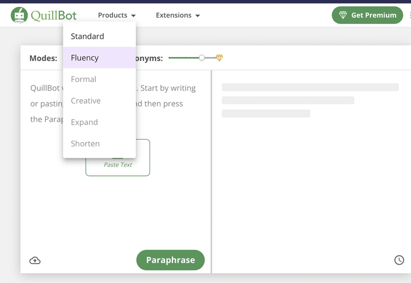The image size is (411, 283).
Task: Click the Get Premium button
Action: 367,15
